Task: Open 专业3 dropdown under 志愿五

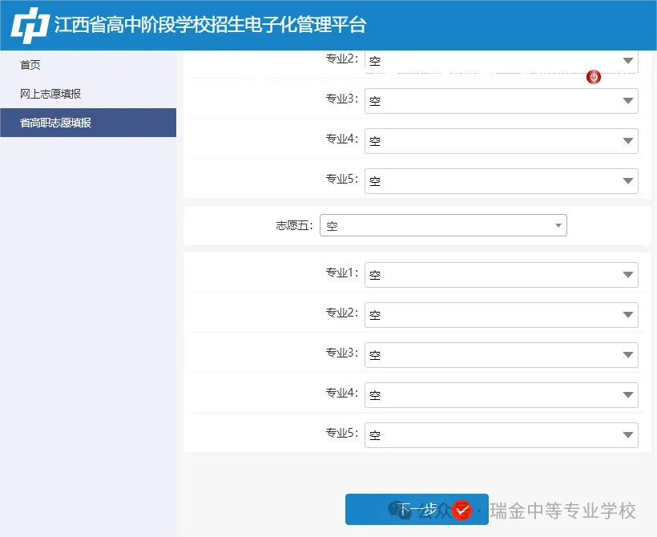Action: (x=502, y=355)
